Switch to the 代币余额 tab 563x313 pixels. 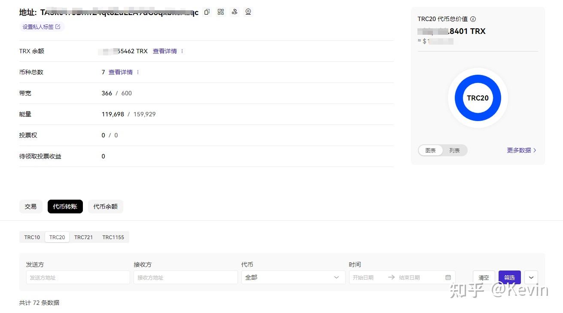(105, 206)
